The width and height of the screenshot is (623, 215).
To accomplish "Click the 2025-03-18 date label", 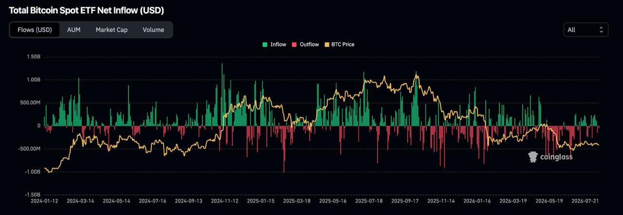I will (x=296, y=200).
